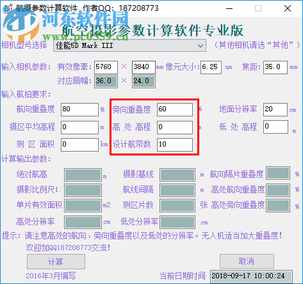
Task: Edit the 航向重叠度 field showing 80
Action: pos(79,109)
